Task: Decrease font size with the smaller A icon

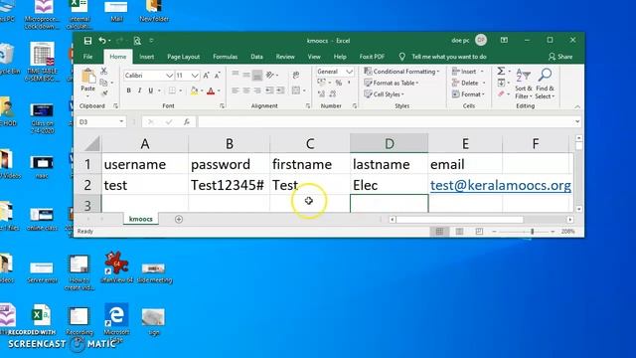Action: [217, 76]
